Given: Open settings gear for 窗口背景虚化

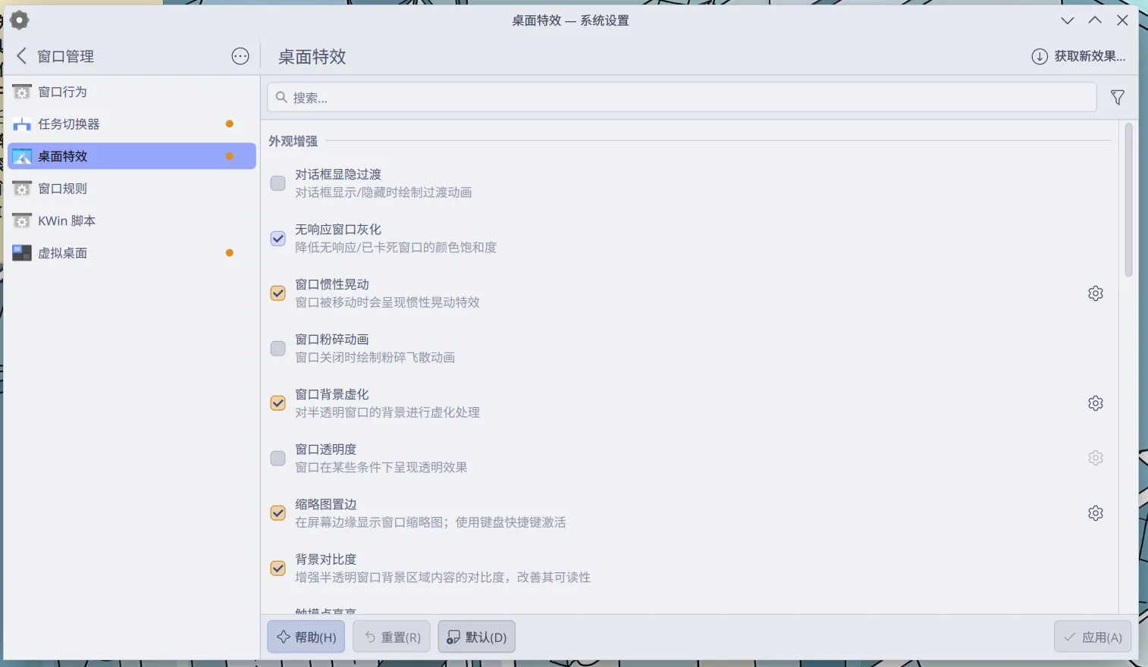Looking at the screenshot, I should pyautogui.click(x=1095, y=403).
